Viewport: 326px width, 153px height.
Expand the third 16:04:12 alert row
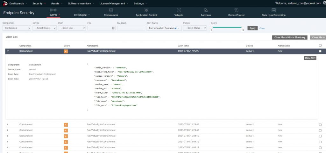8,148
